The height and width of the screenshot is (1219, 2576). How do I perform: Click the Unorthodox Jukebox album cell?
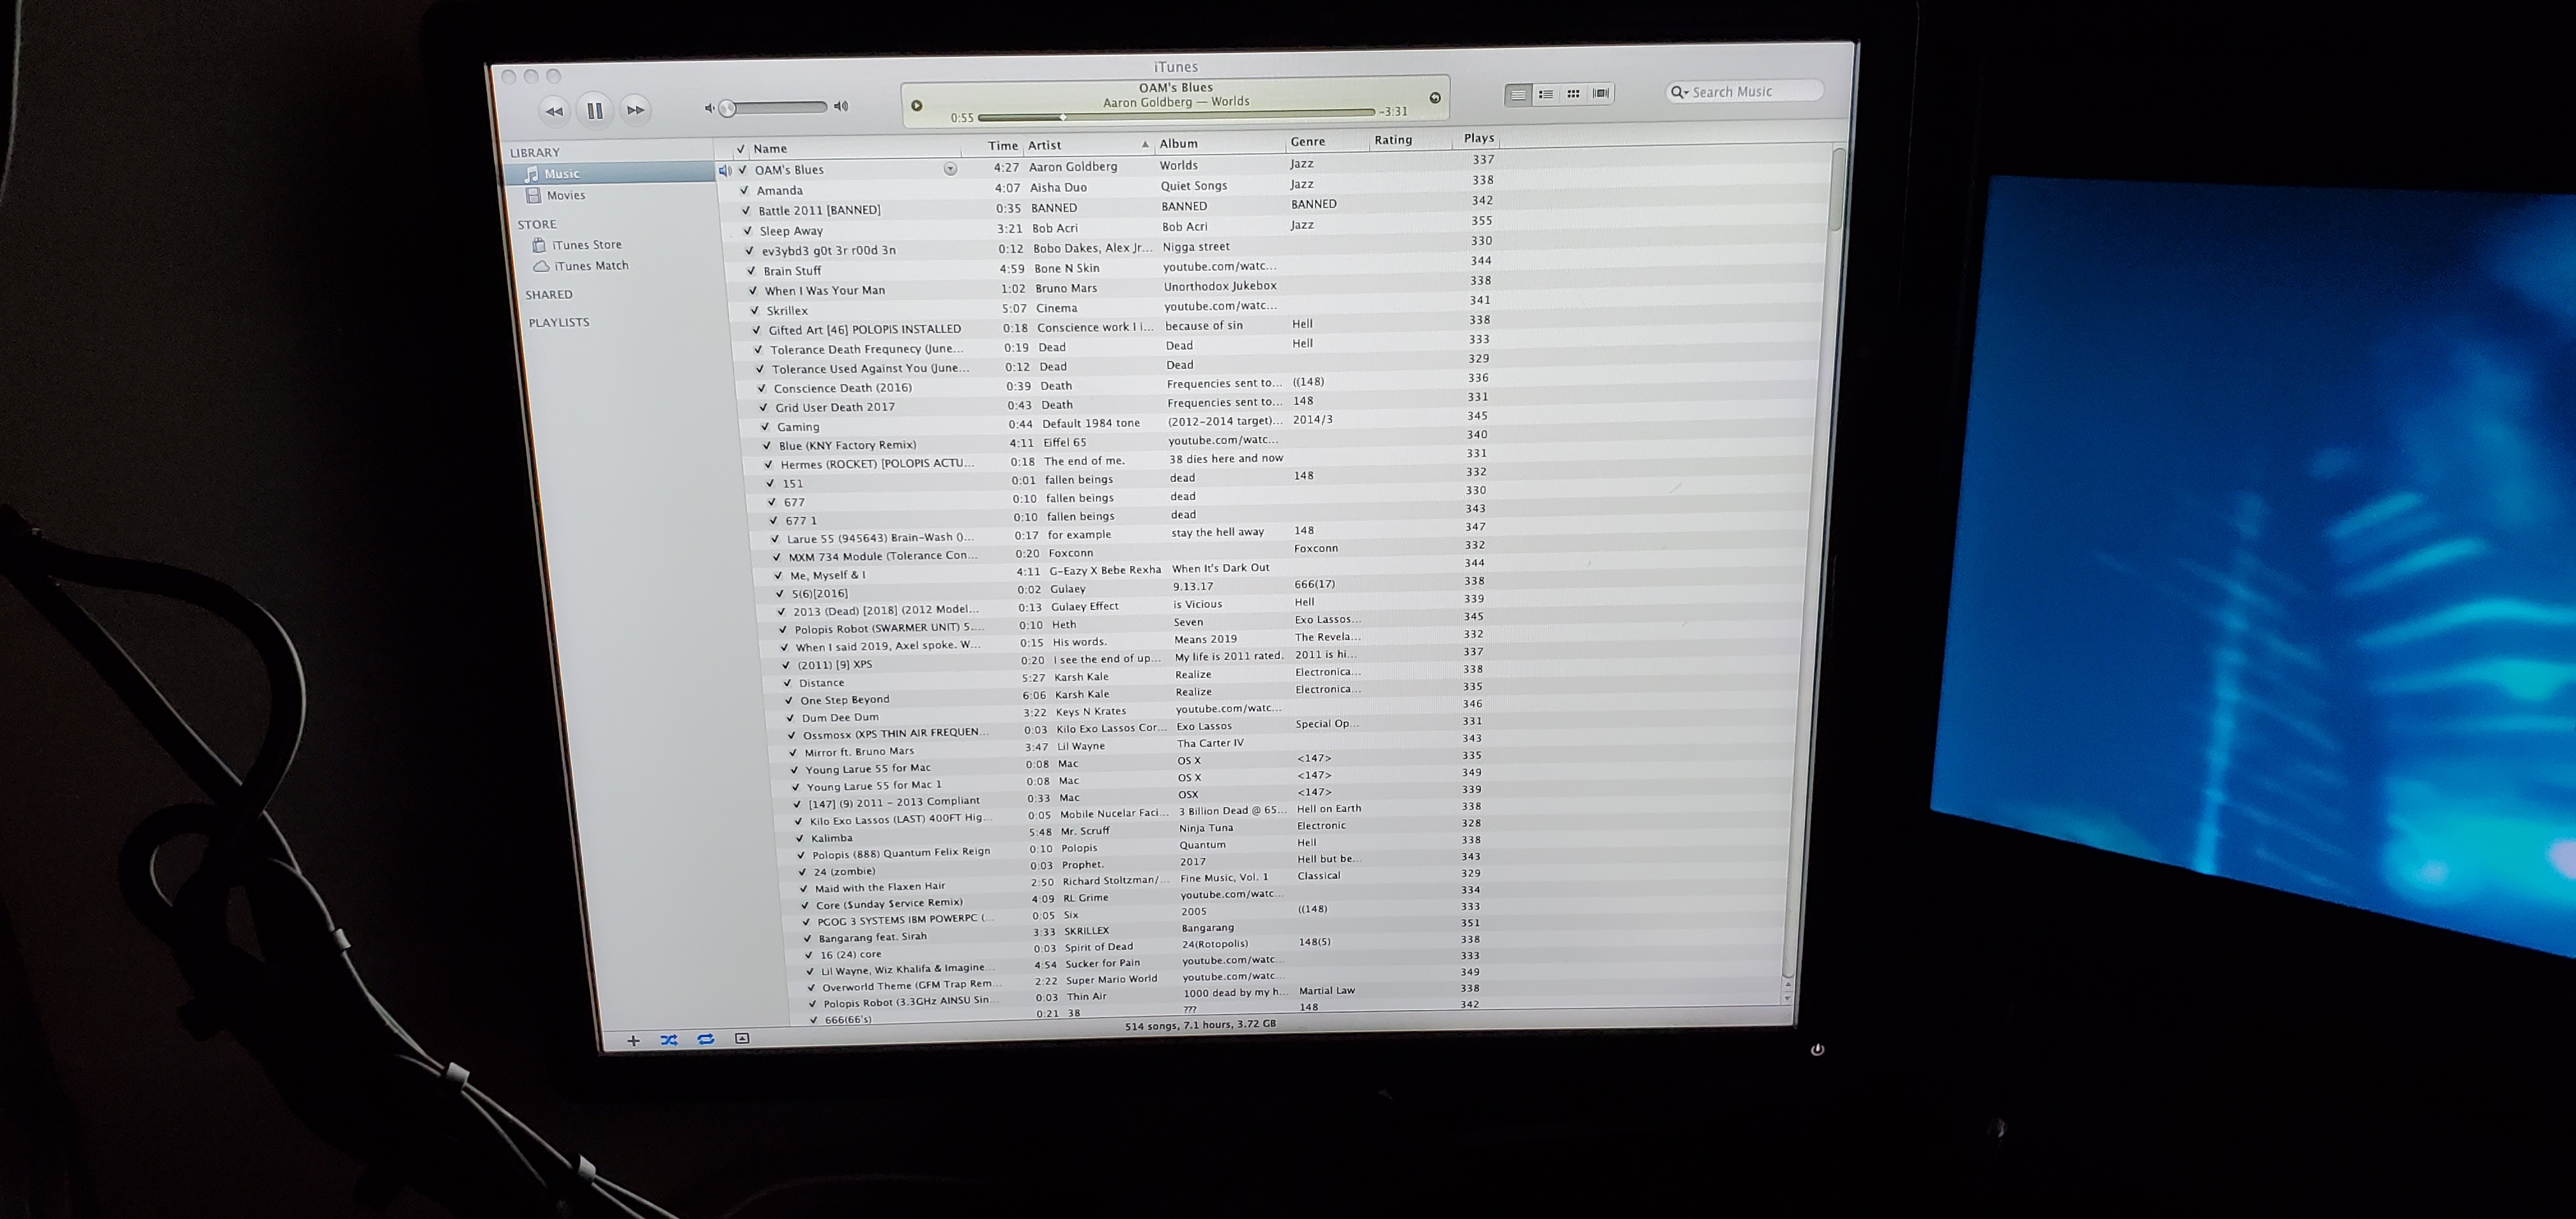tap(1220, 286)
